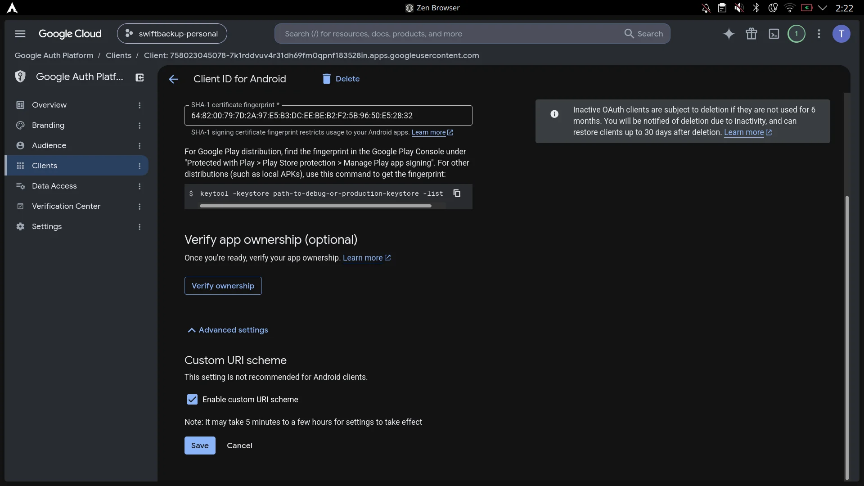Click Clients breadcrumb link

tap(118, 55)
